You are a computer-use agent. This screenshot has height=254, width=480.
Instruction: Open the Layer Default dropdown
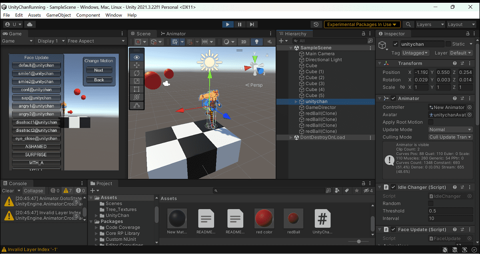click(x=461, y=53)
